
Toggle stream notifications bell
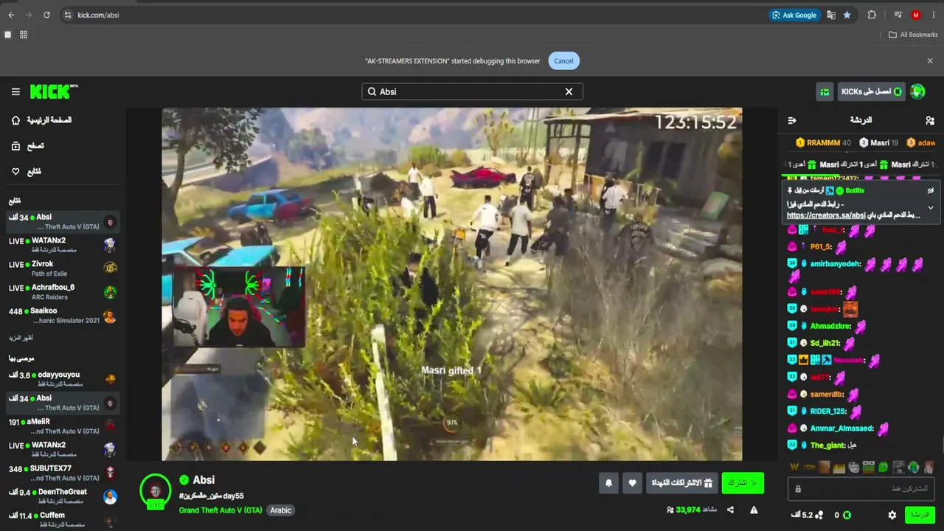[608, 483]
